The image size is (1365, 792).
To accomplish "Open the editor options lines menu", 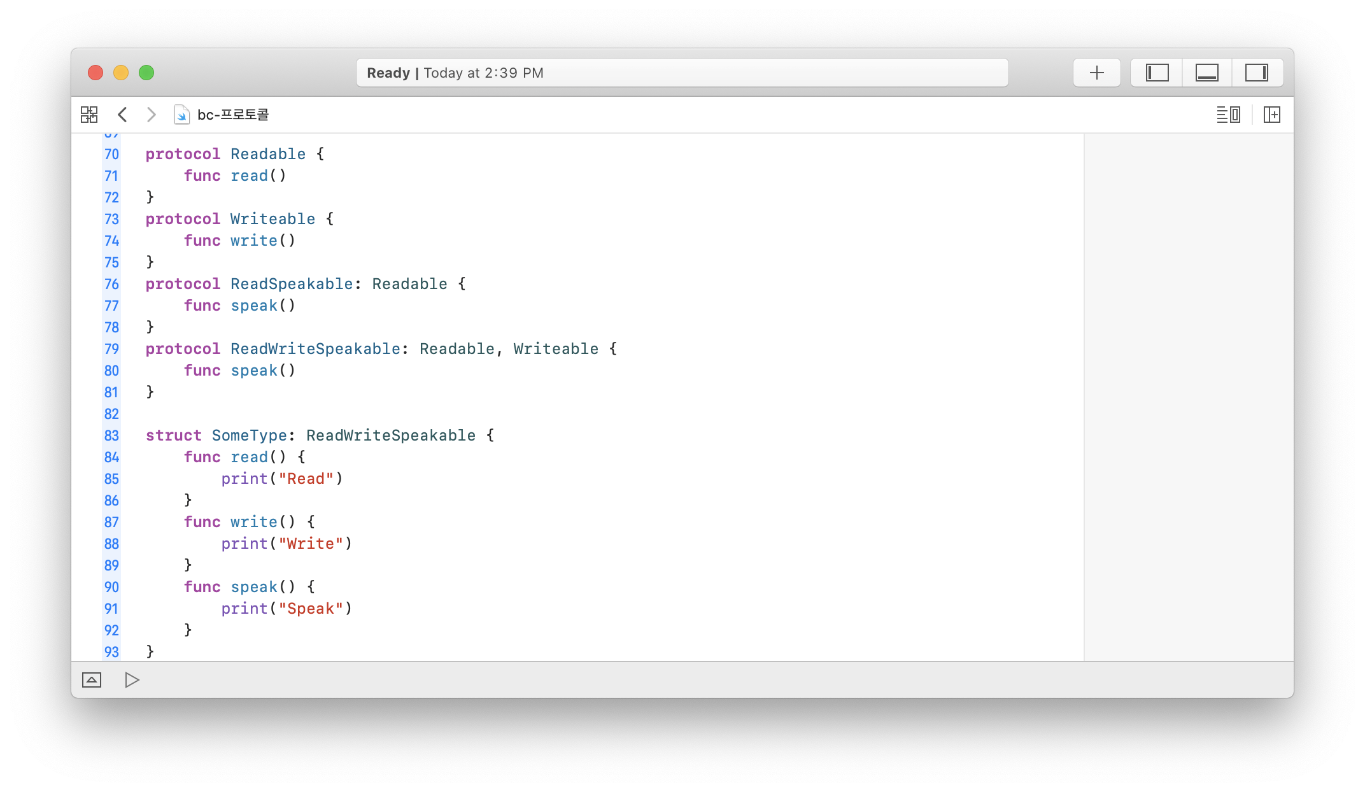I will 1227,115.
